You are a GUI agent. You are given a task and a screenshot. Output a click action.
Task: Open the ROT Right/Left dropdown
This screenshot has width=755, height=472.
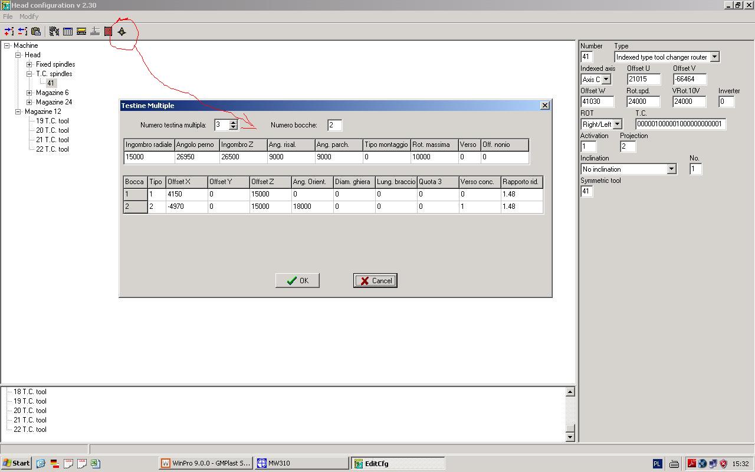click(617, 124)
